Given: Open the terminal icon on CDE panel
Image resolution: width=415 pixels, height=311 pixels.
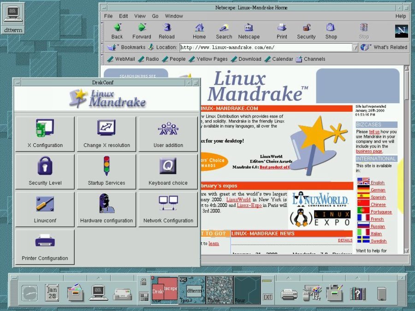Looking at the screenshot, I should click(99, 293).
